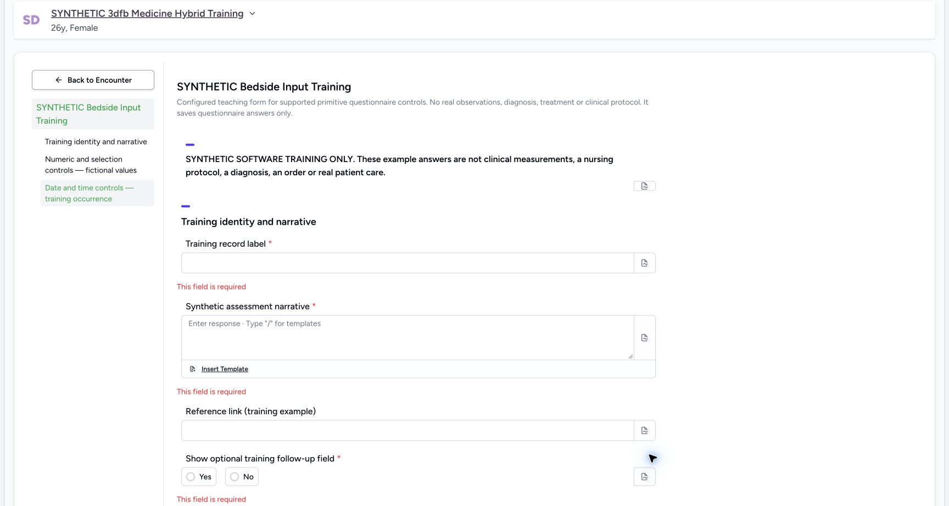Jump to Training identity and narrative section
Viewport: 949px width, 506px height.
coord(96,142)
